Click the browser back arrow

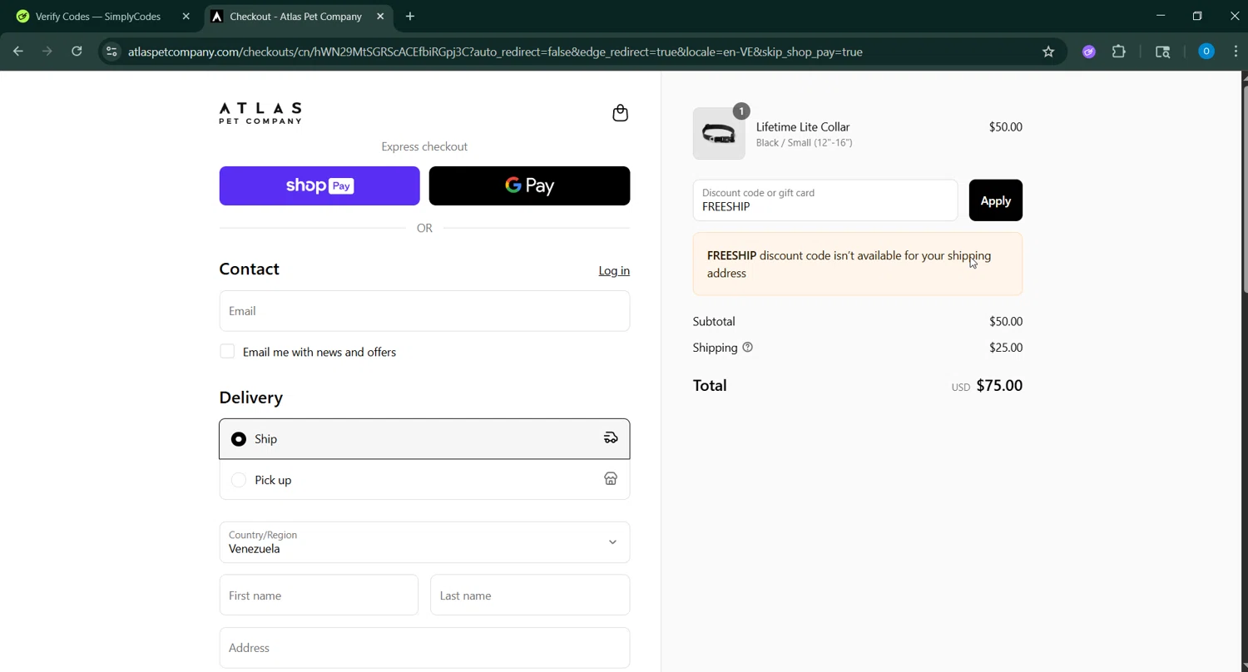click(x=18, y=52)
